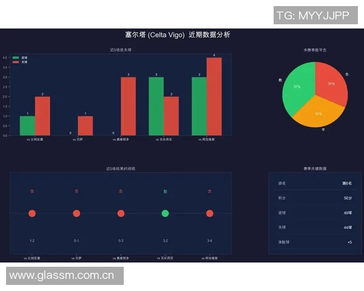Viewport: 364px width, 291px height.
Task: Click the red timeline dot for score 0-3
Action: [121, 213]
